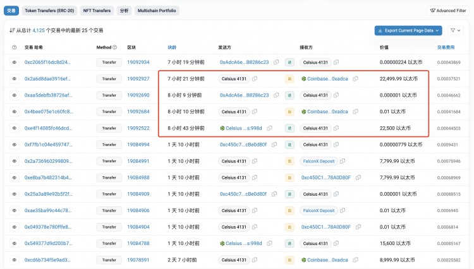
Task: Preview transaction 0xf7fb1c04e459747 with eye icon
Action: (x=14, y=145)
